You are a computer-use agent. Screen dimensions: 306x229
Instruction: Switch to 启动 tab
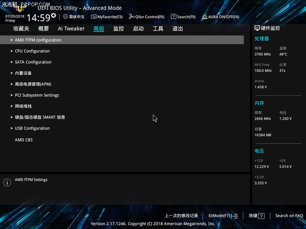pos(138,29)
